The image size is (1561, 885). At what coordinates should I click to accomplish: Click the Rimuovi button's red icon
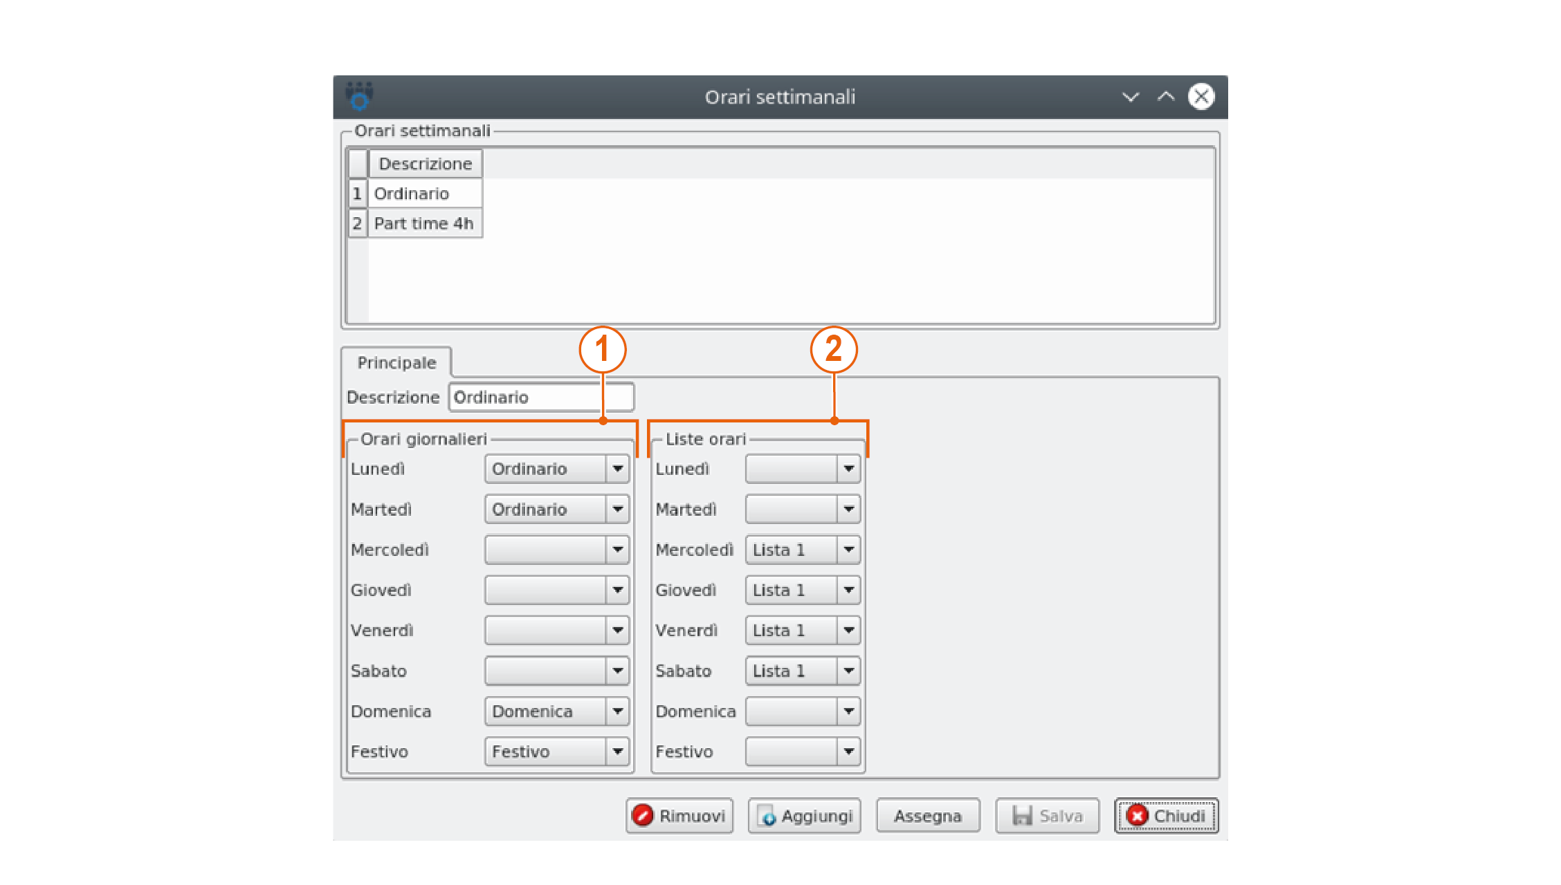point(643,815)
